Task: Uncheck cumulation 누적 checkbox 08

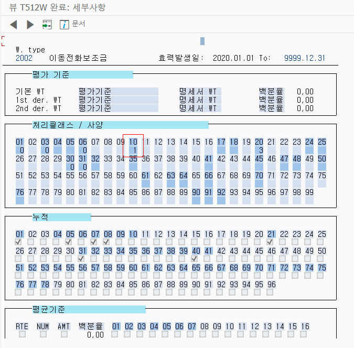Action: pyautogui.click(x=106, y=242)
